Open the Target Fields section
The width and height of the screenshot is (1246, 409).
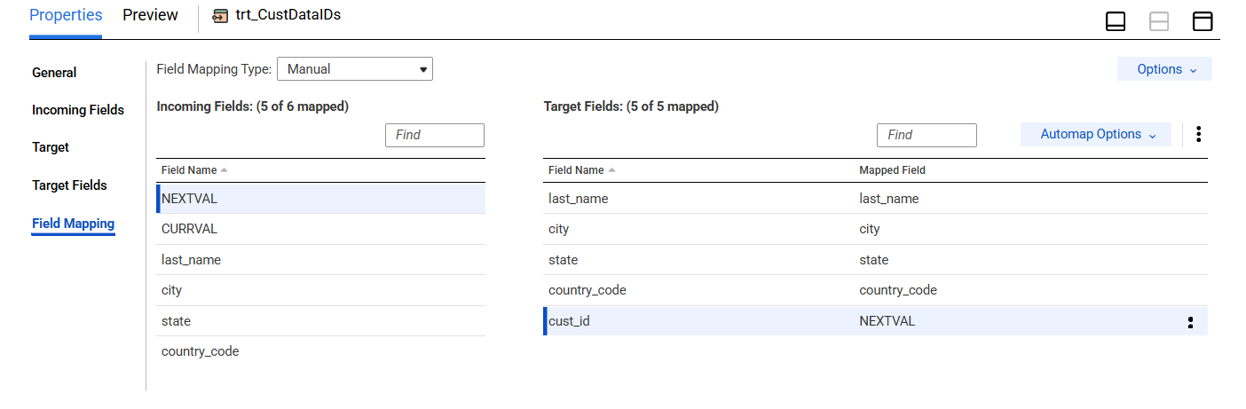click(x=69, y=185)
